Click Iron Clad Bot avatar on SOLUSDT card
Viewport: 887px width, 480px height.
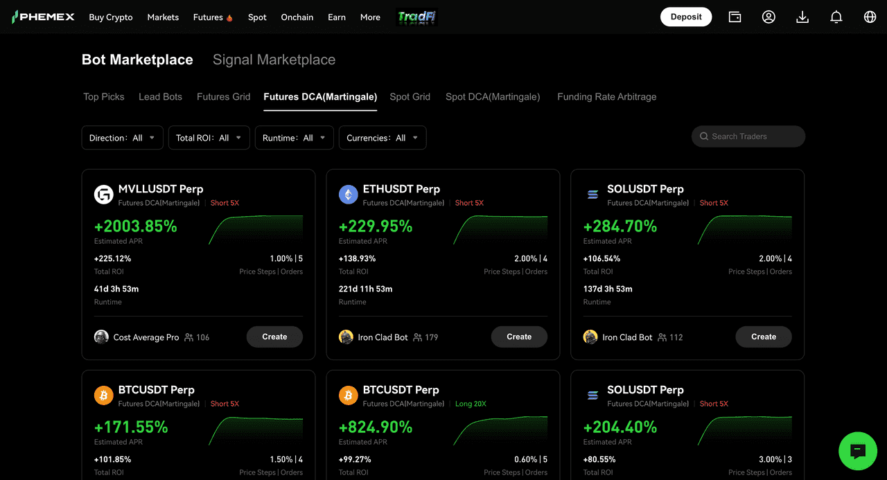point(590,337)
